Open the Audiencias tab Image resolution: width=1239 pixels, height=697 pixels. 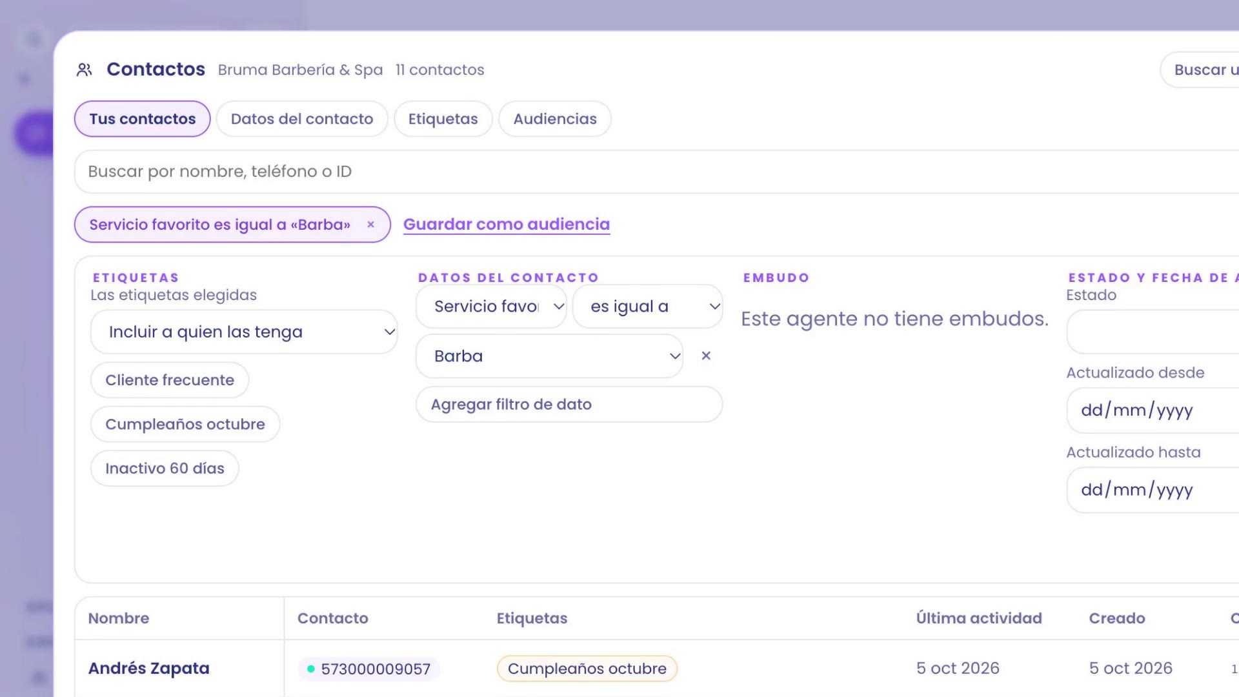tap(555, 119)
